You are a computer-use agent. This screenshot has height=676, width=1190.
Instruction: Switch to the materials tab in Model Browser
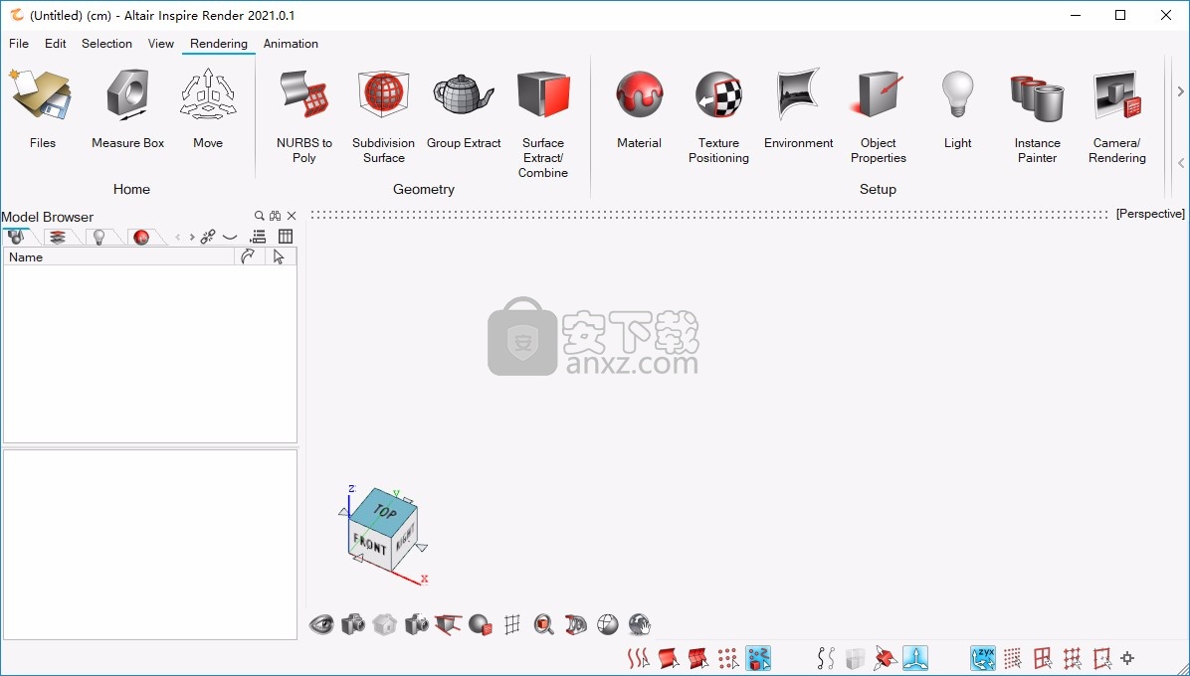click(x=140, y=238)
